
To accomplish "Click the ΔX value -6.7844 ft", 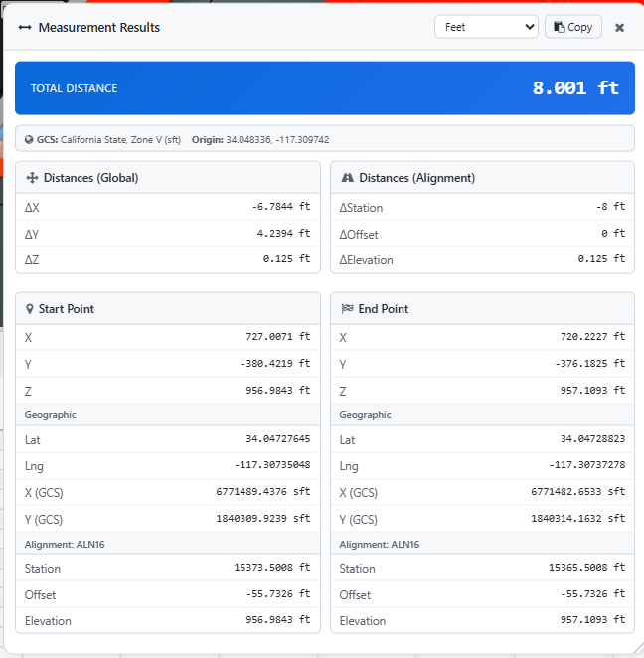I will (x=280, y=207).
